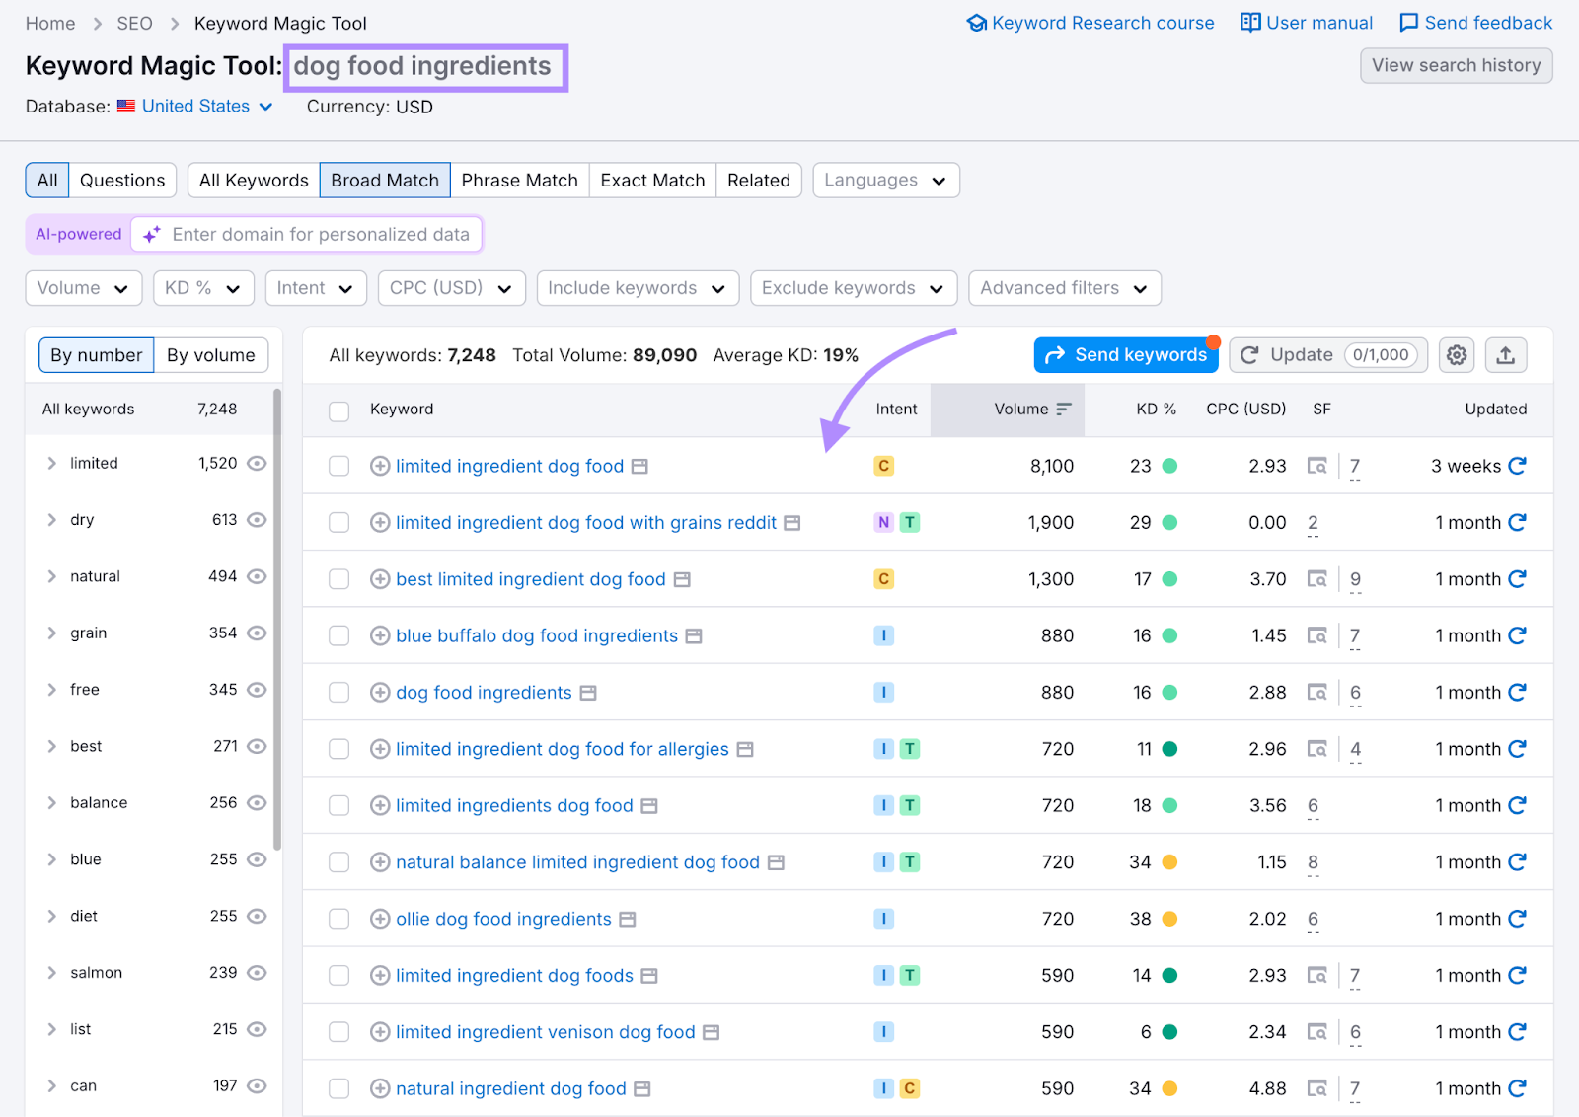Screen dimensions: 1579x1117
Task: Open the SEO breadcrumb link
Action: pyautogui.click(x=134, y=23)
